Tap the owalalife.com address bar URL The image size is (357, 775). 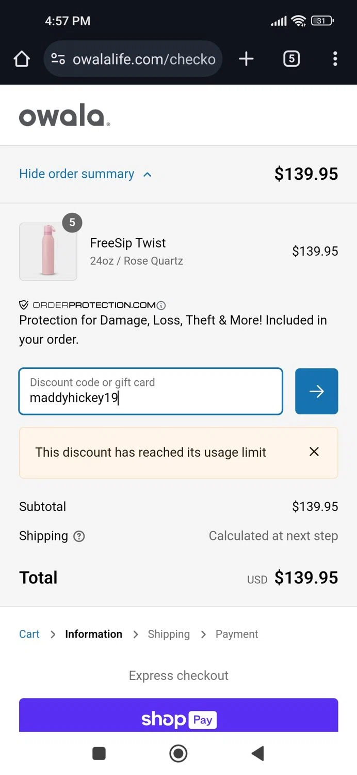[x=144, y=59]
